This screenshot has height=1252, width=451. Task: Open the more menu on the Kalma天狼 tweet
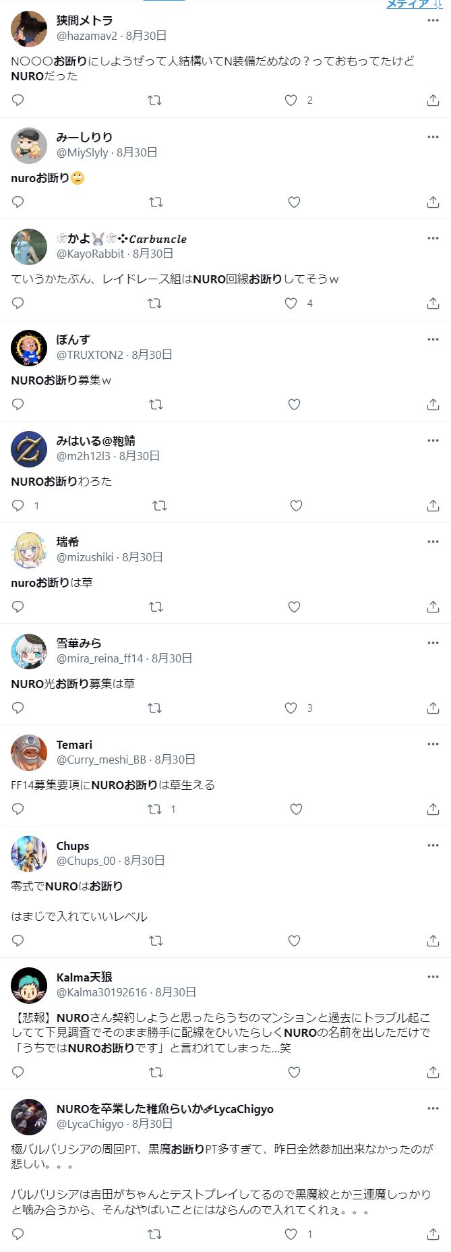pos(433,977)
